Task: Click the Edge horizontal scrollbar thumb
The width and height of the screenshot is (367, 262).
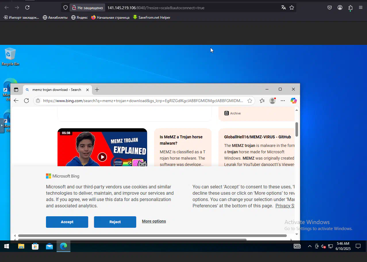Action: pyautogui.click(x=152, y=236)
